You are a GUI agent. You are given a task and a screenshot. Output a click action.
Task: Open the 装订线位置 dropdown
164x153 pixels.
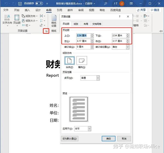tap(121, 47)
